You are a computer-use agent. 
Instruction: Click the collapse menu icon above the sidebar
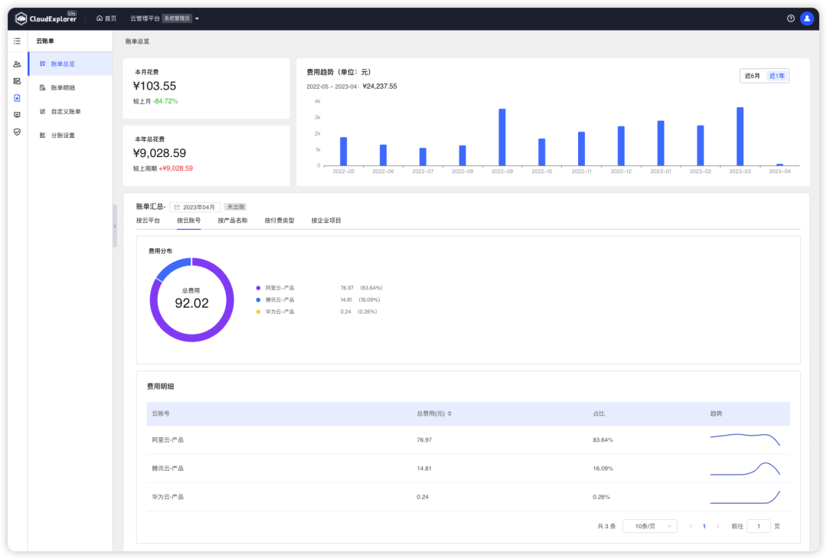tap(17, 41)
